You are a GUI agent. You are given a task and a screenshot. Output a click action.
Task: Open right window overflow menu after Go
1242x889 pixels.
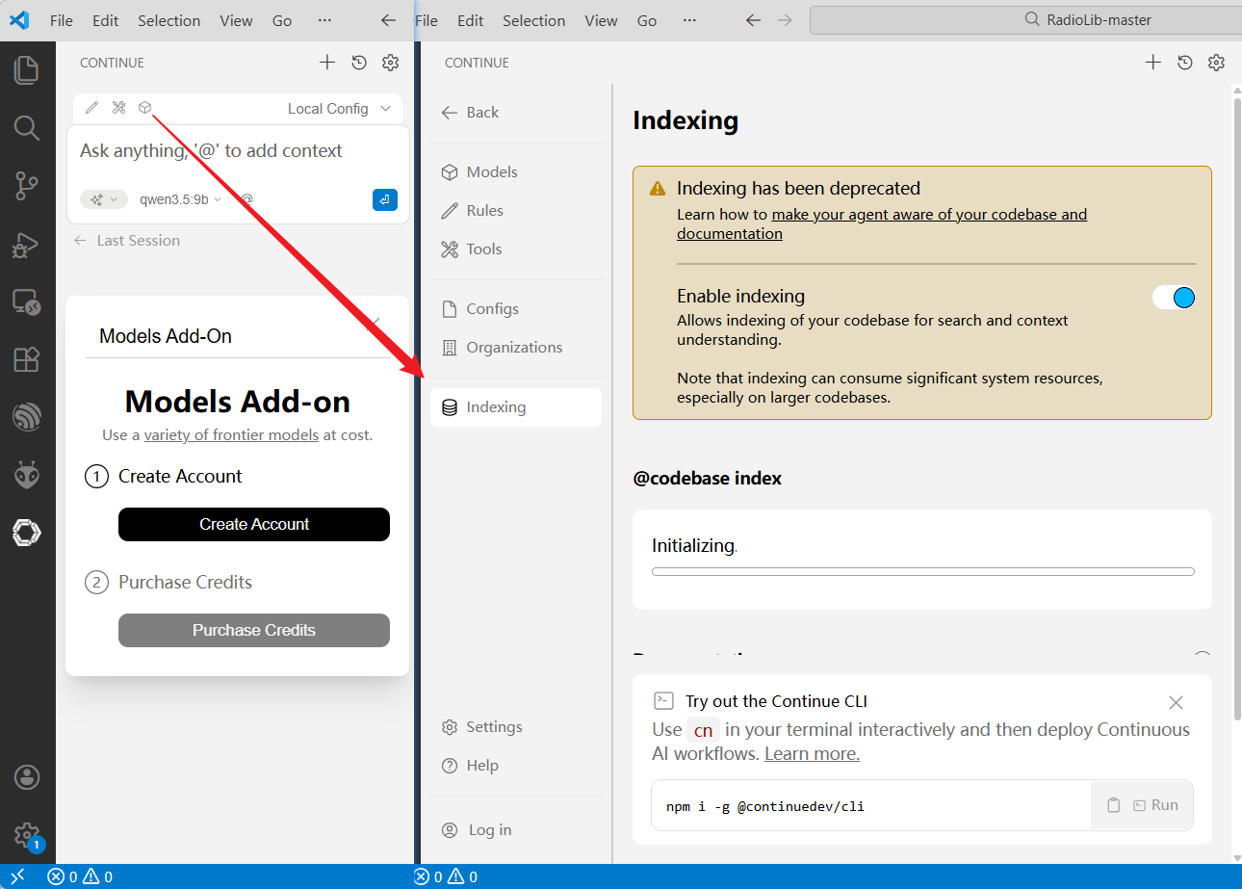[x=689, y=20]
